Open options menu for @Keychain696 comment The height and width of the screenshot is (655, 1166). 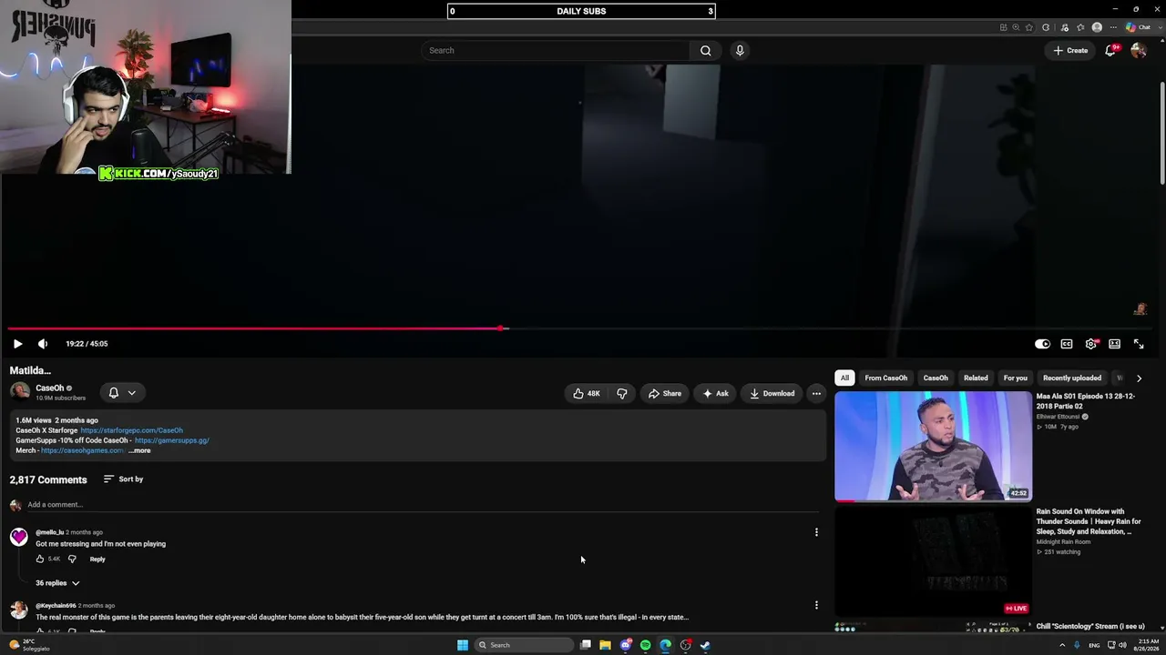[816, 605]
